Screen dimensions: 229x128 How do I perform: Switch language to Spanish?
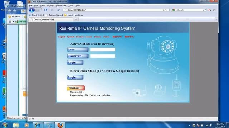[71, 37]
